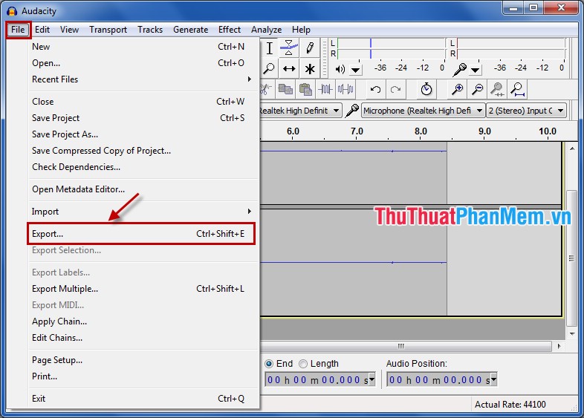The height and width of the screenshot is (418, 584).
Task: Click timeline ruler at 8.0 mark
Action: 421,131
